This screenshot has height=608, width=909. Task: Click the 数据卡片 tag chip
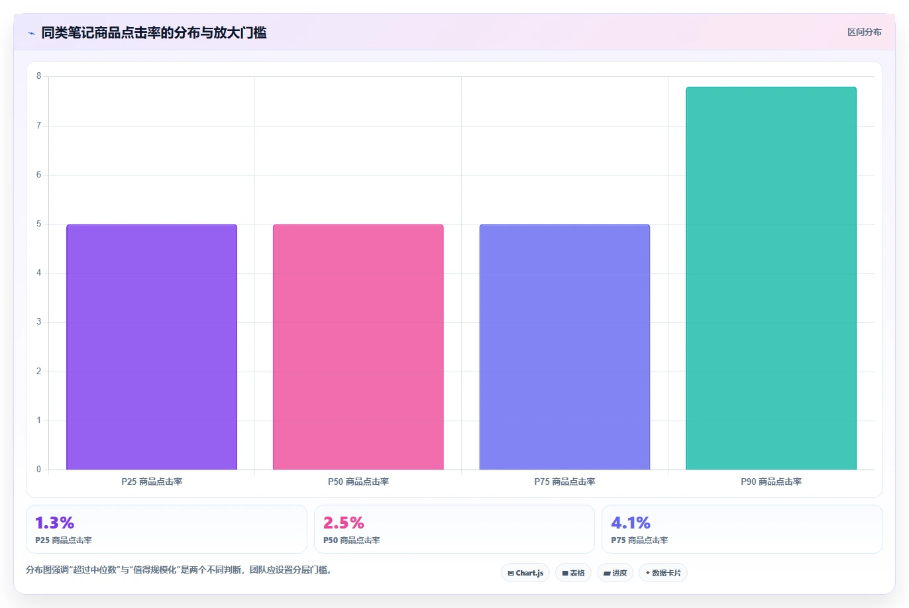tap(663, 573)
